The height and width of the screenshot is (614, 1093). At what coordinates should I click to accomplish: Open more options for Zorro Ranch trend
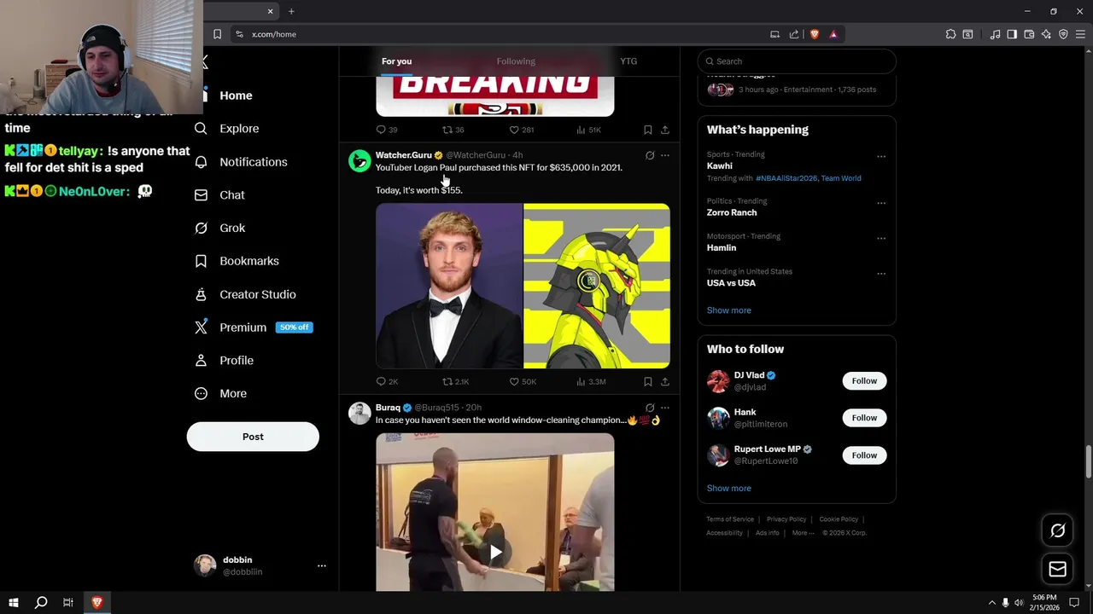pos(881,204)
